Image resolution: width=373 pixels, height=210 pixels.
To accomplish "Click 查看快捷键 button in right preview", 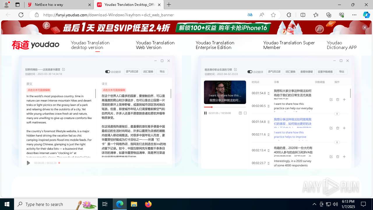I will click(x=306, y=71).
